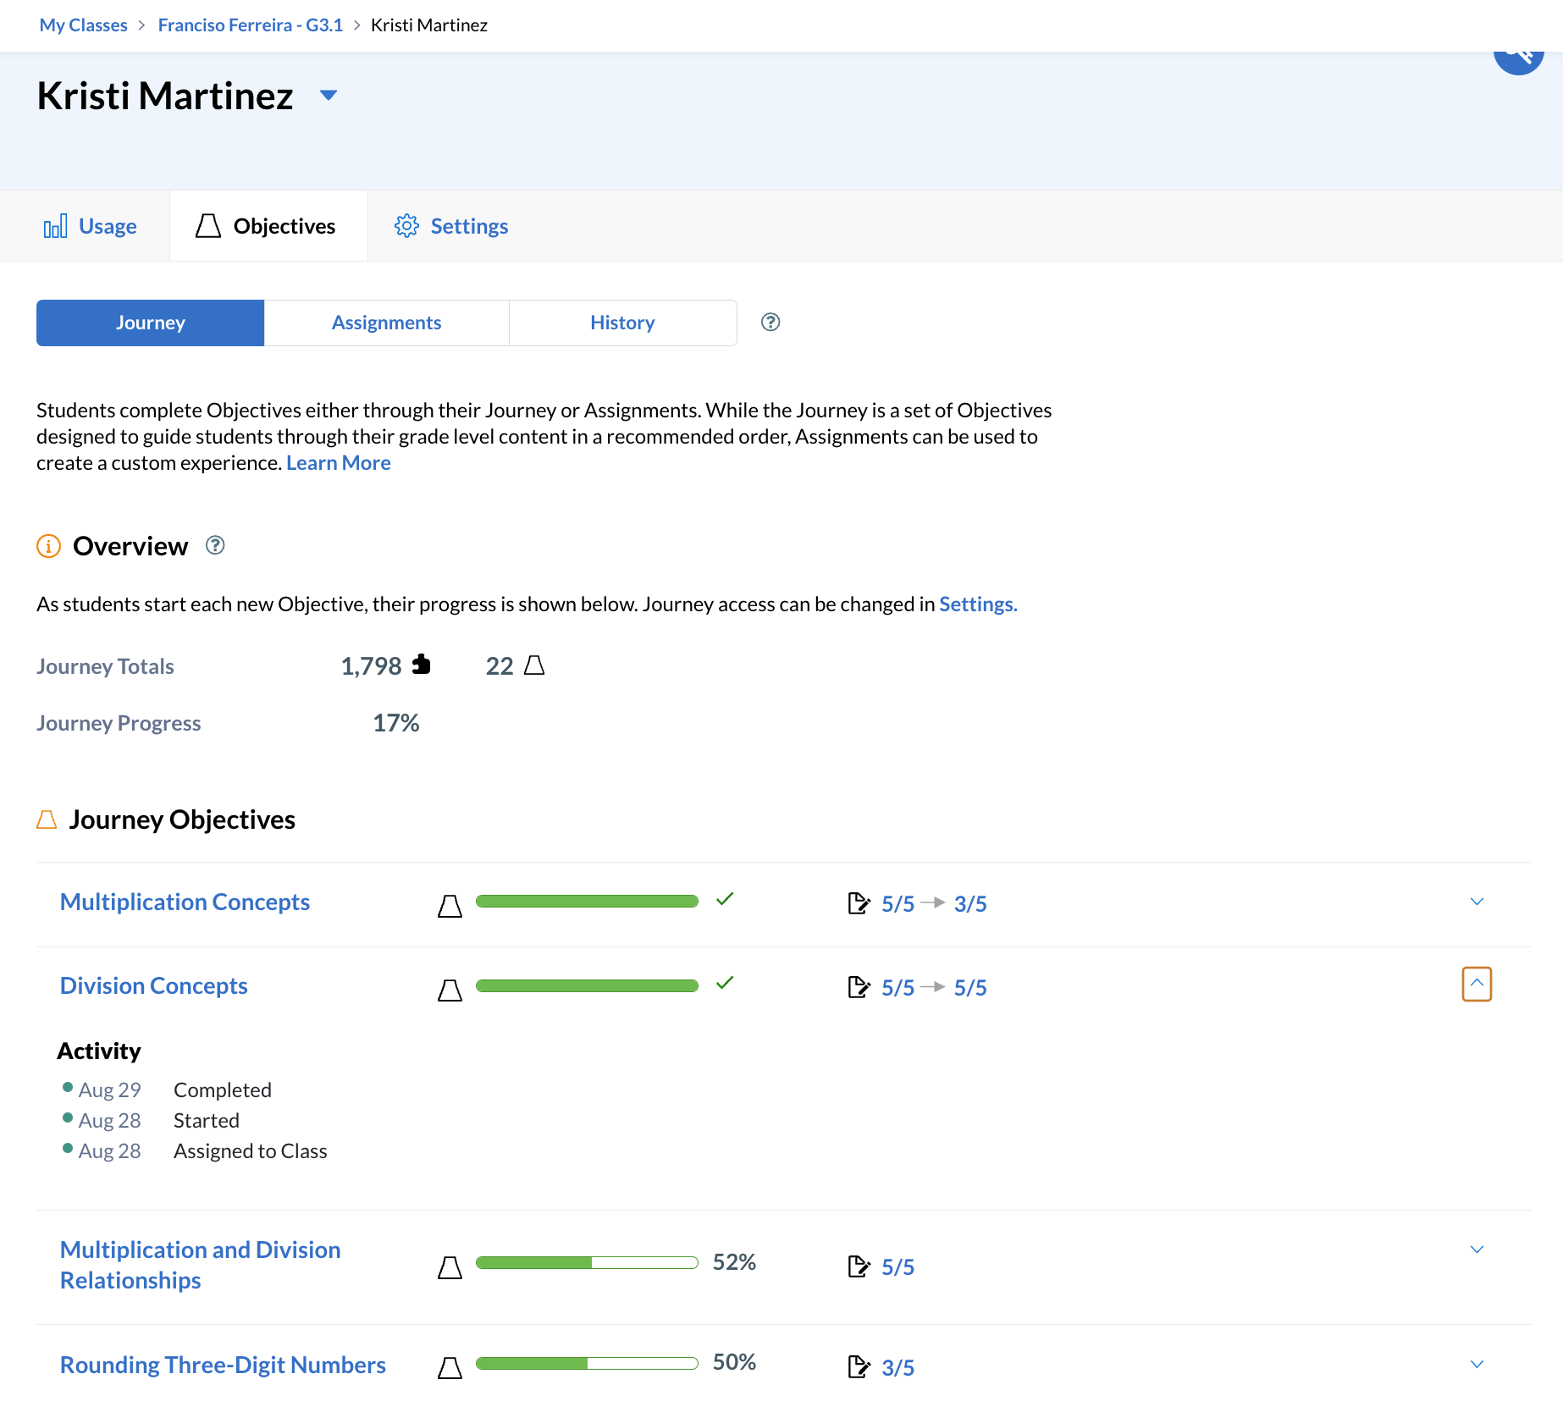This screenshot has width=1563, height=1407.
Task: Click quiz icon in Multiplication Concepts row
Action: click(x=859, y=903)
